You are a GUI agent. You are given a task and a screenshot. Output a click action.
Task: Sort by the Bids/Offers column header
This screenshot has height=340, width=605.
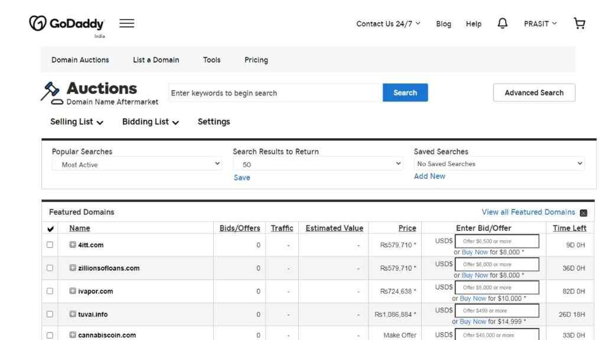click(240, 228)
